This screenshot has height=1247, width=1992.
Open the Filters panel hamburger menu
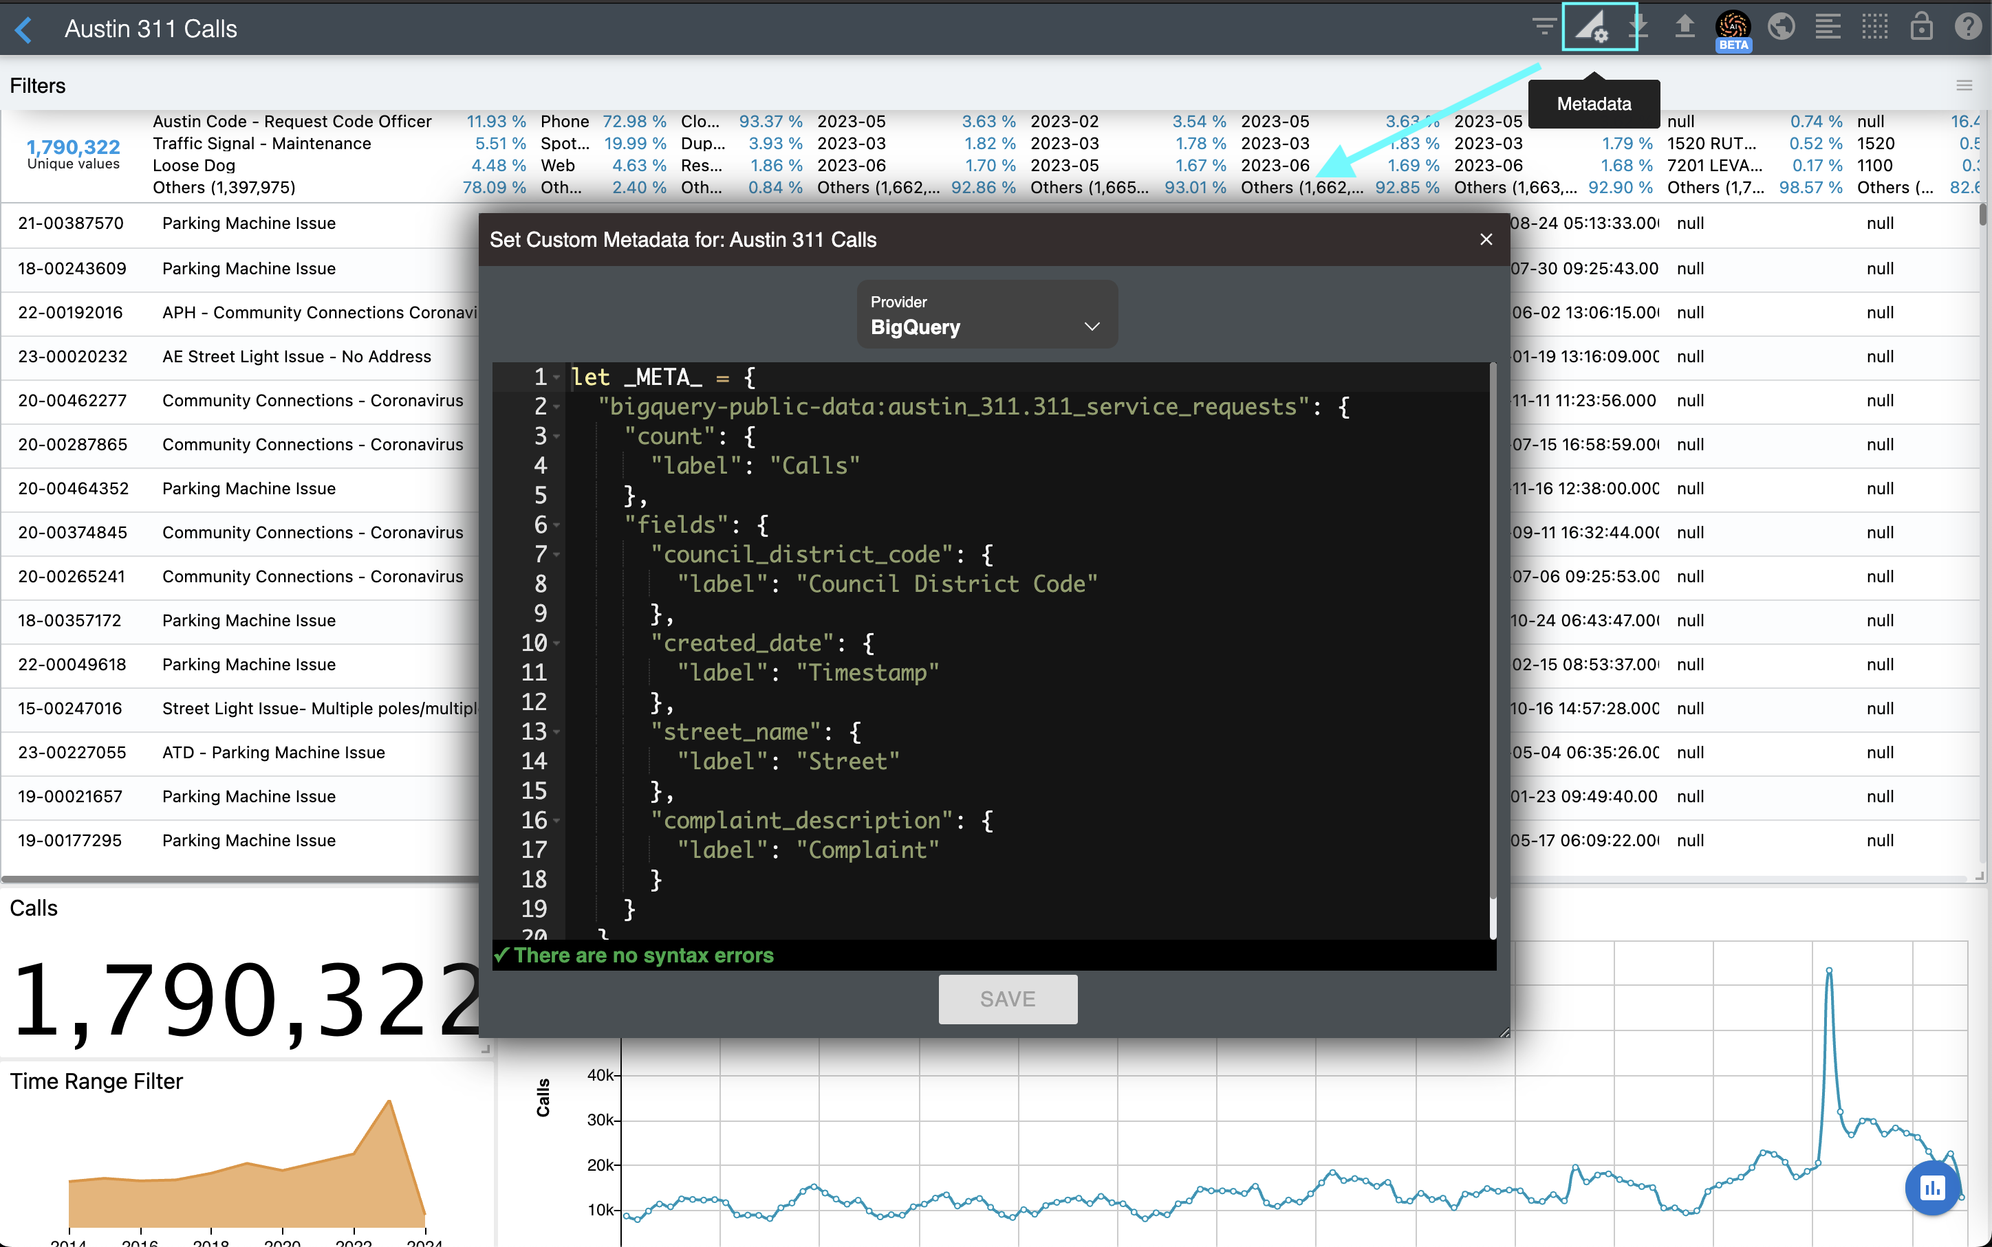(x=1964, y=86)
